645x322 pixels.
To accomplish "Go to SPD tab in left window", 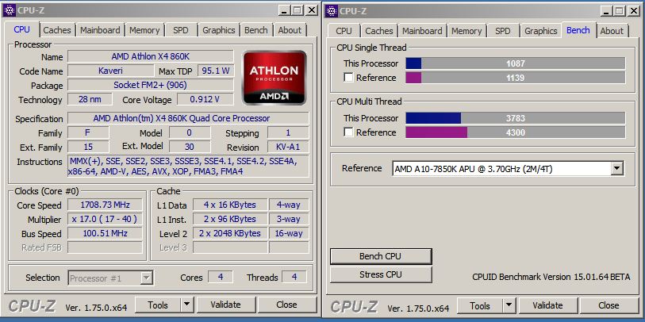I will click(181, 30).
